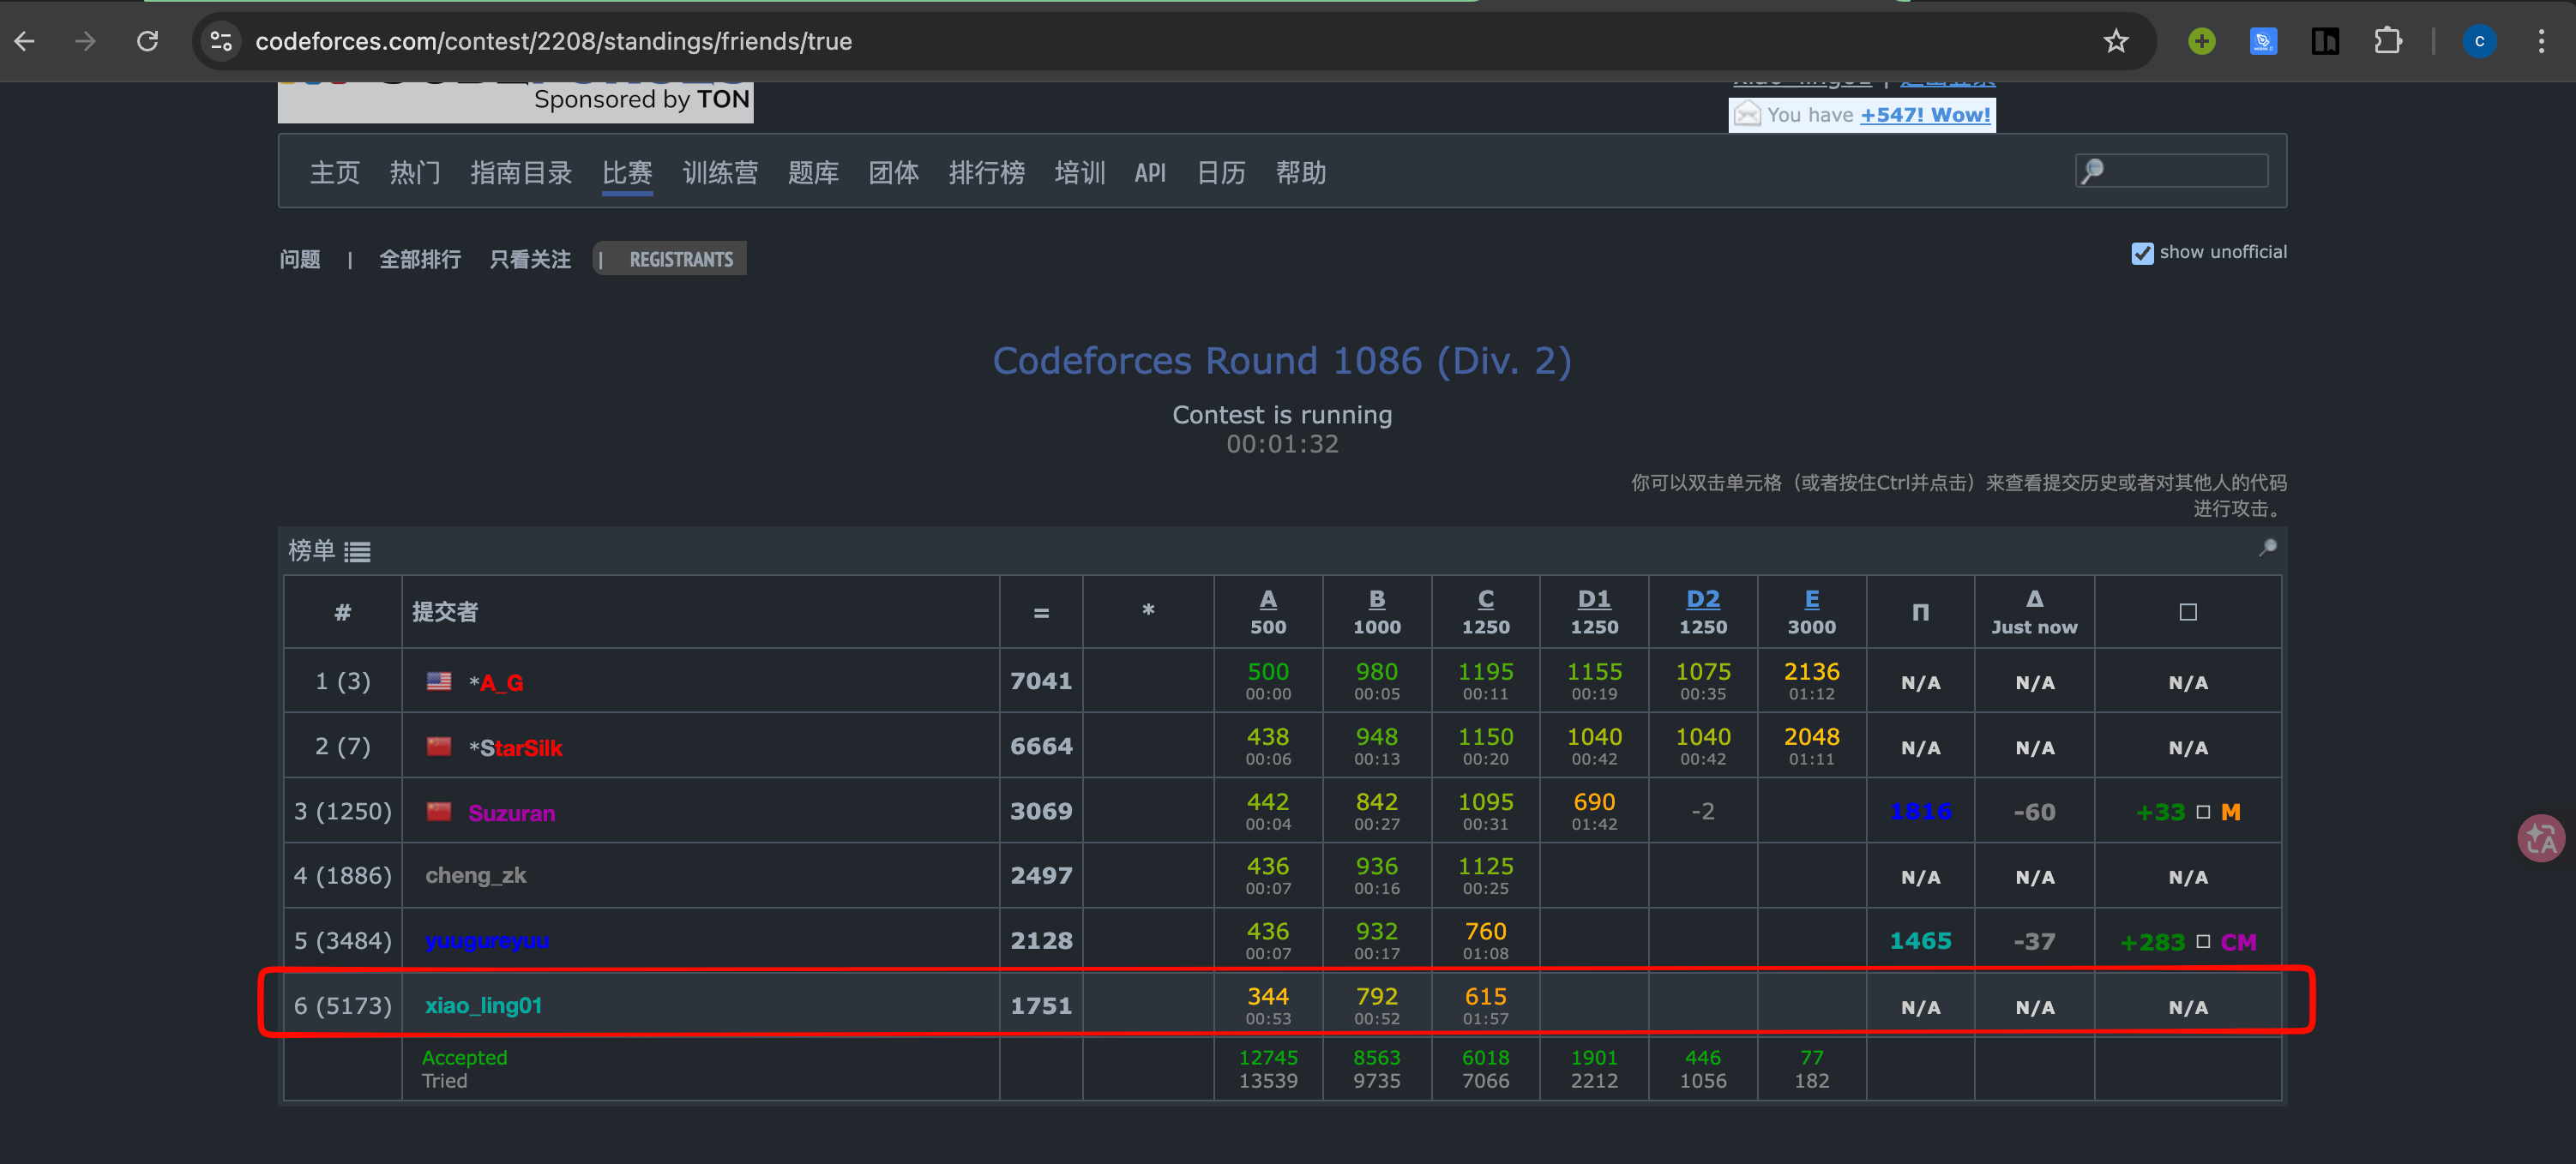Screen dimensions: 2576x1164
Task: Click the envelope icon beside You have
Action: coord(1746,114)
